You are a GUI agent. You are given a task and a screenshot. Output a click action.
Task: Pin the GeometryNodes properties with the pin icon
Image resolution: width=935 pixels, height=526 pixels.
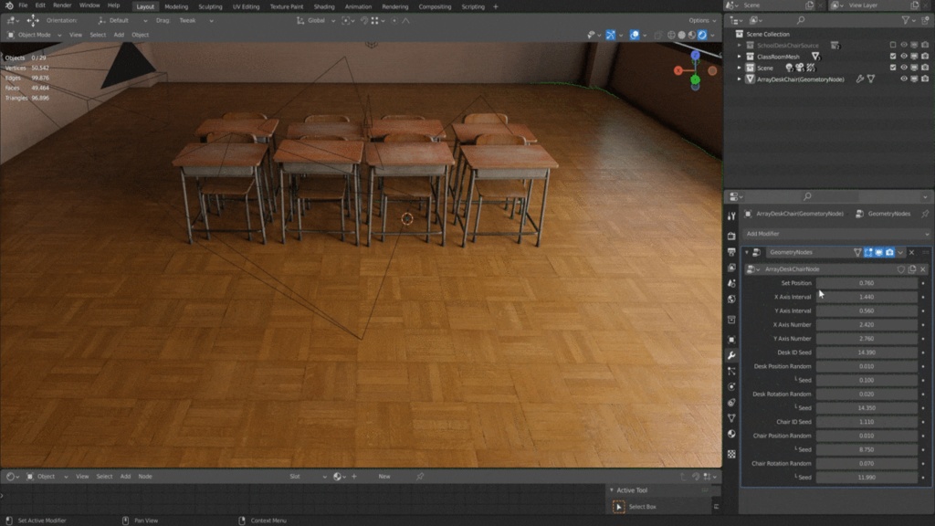pos(924,214)
